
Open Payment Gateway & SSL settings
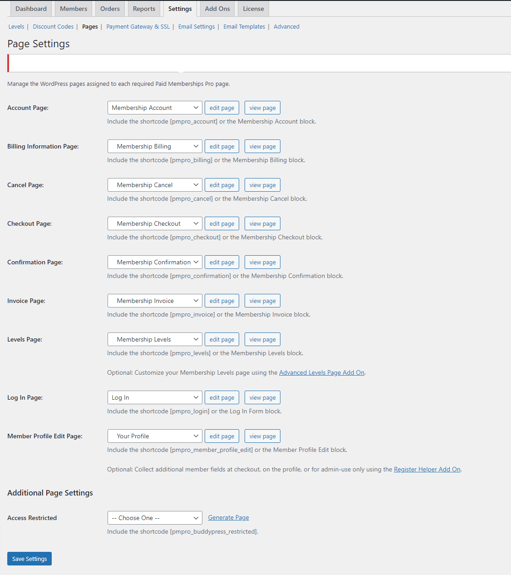(x=138, y=27)
